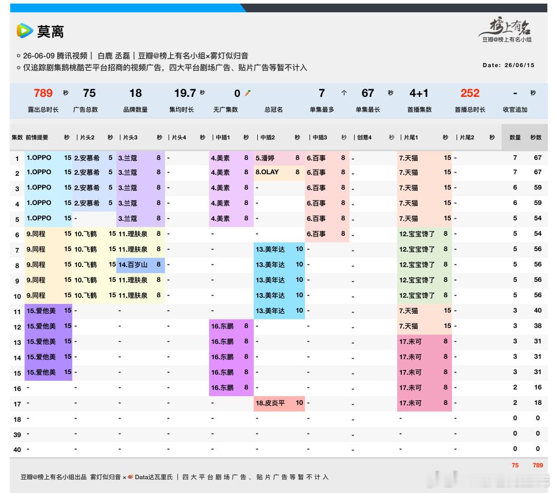This screenshot has height=493, width=555.
Task: Select the title text 莫离
Action: pos(50,32)
